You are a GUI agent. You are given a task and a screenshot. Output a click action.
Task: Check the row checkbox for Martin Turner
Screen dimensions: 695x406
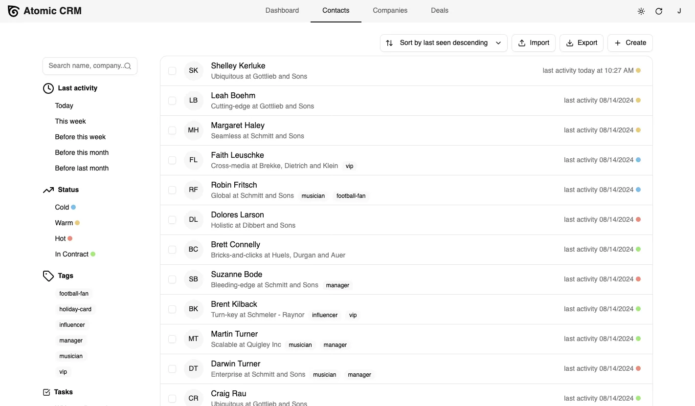point(172,339)
